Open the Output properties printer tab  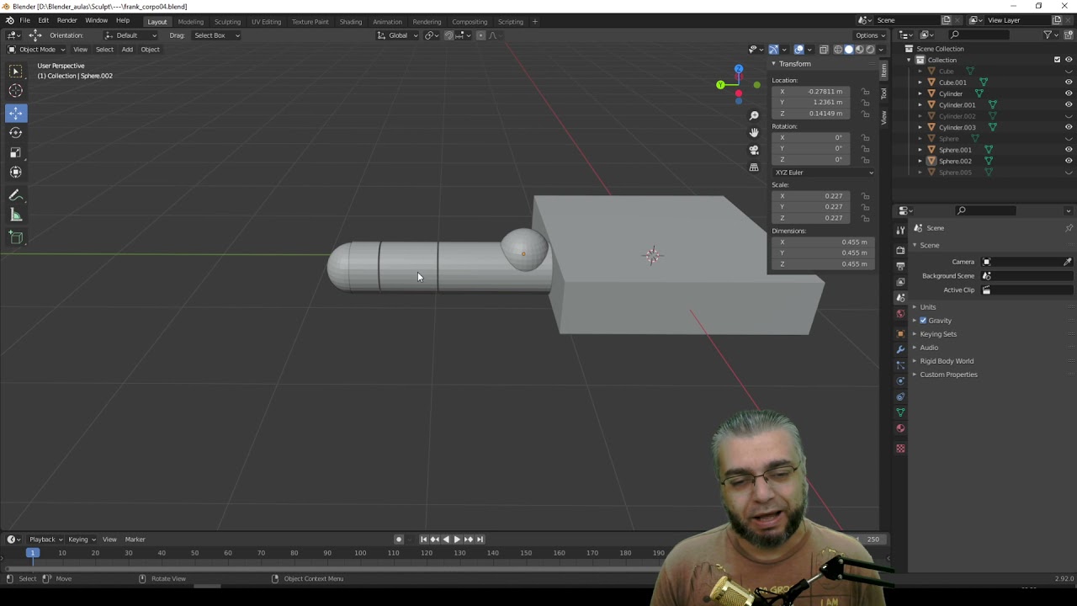click(x=900, y=266)
